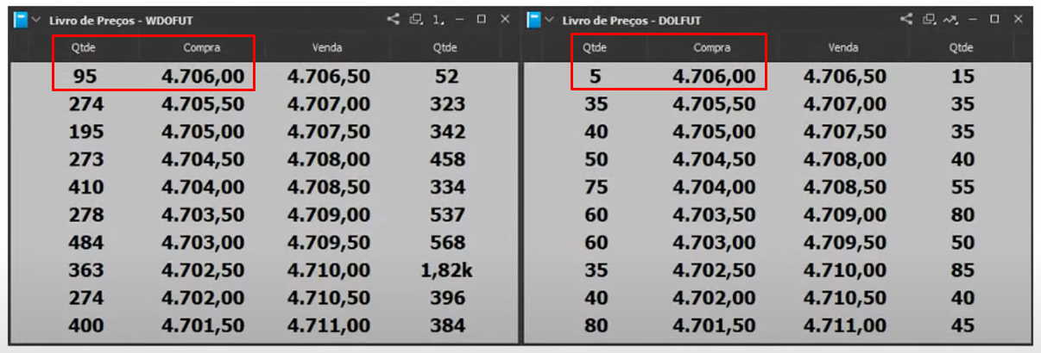Click the Venda column header in DOLFUT
Viewport: 1041px width, 353px height.
pos(843,47)
